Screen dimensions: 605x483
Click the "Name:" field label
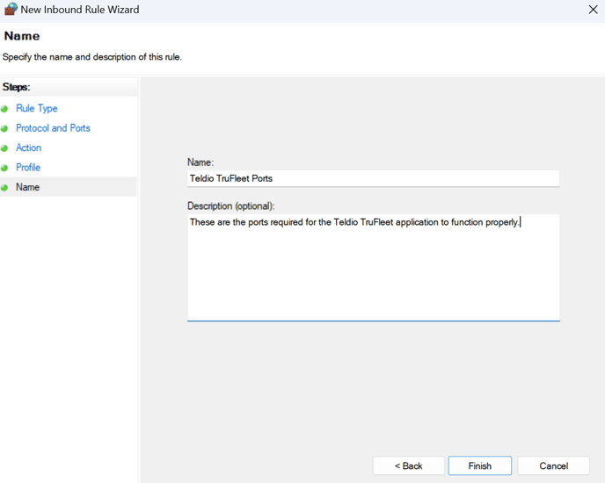tap(200, 162)
